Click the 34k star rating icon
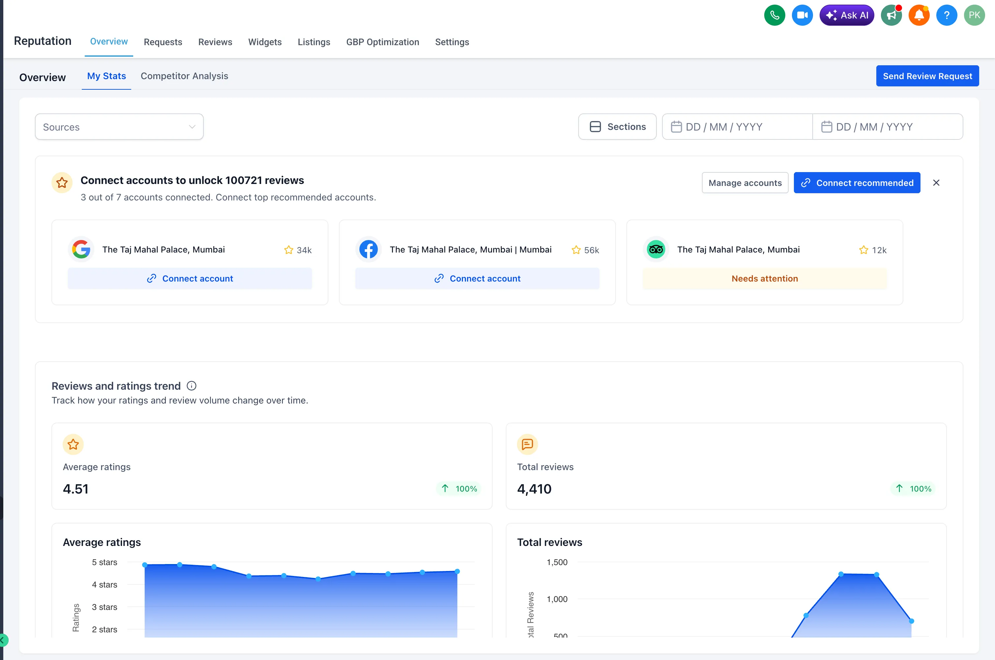Screen dimensions: 995x660 [288, 250]
